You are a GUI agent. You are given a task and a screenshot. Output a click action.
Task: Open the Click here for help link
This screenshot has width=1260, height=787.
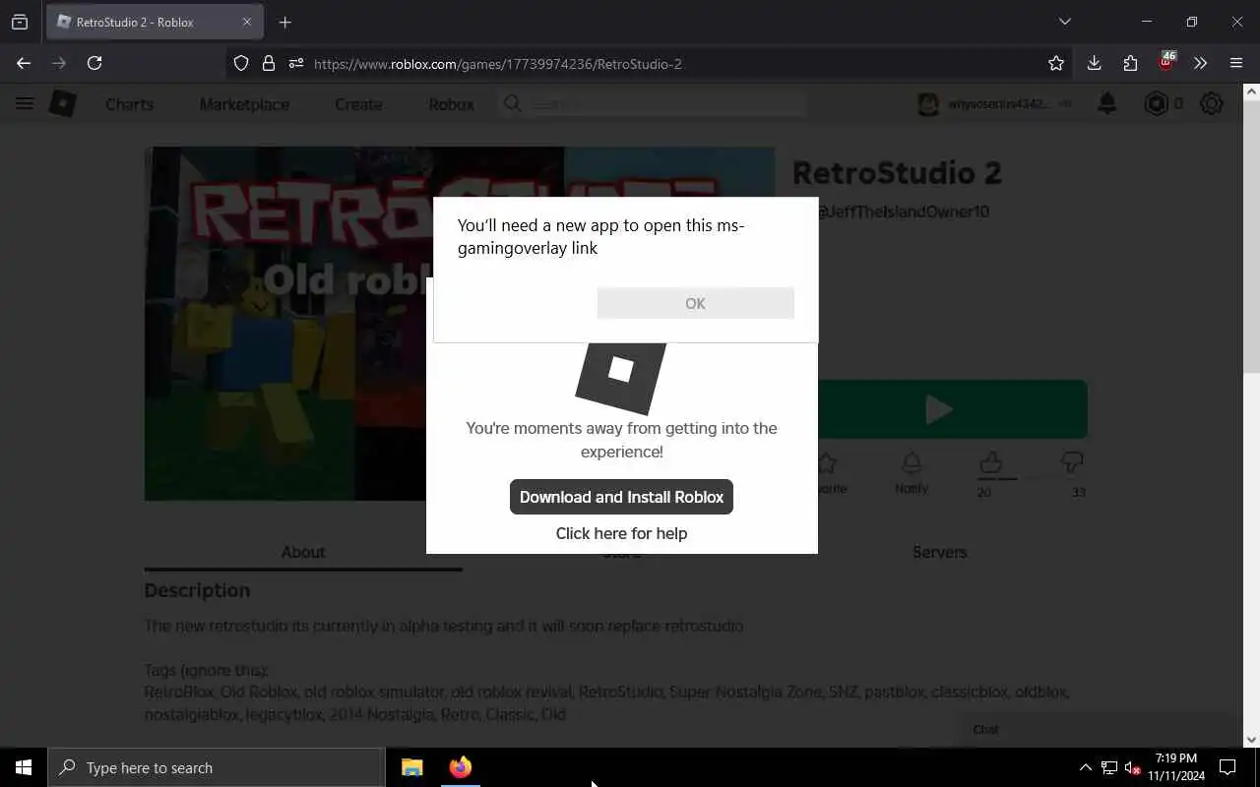pos(621,533)
